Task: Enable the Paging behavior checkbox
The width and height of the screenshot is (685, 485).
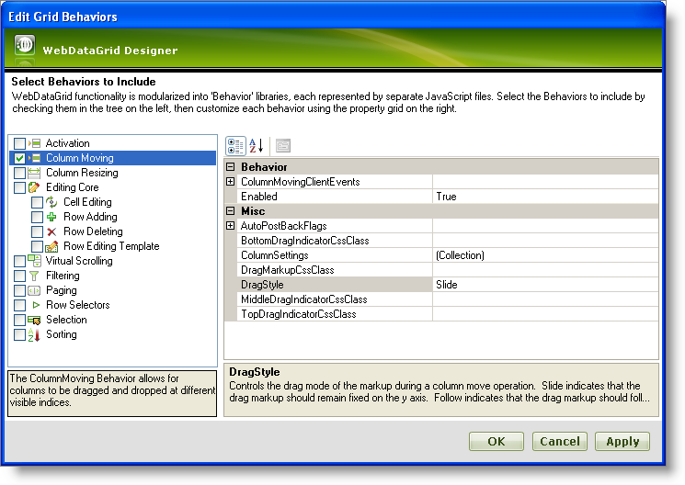Action: [x=19, y=290]
